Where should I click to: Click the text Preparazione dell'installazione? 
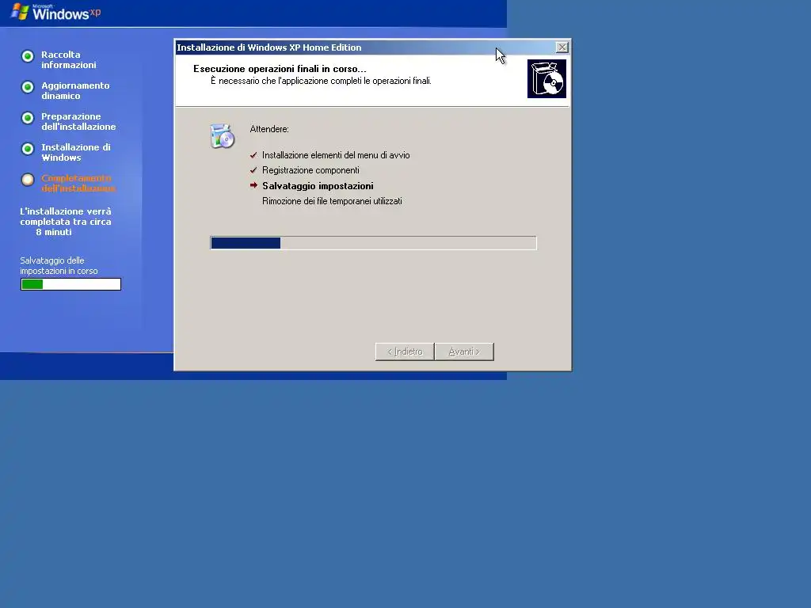(78, 121)
